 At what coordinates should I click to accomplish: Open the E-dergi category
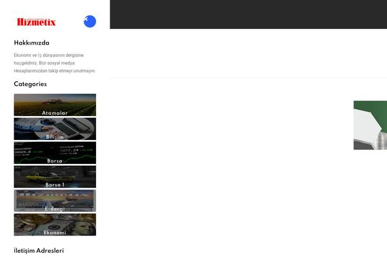(55, 201)
